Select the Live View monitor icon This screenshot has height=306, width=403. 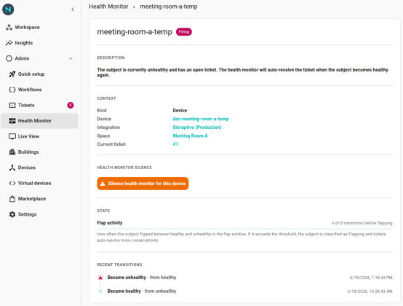[12, 136]
